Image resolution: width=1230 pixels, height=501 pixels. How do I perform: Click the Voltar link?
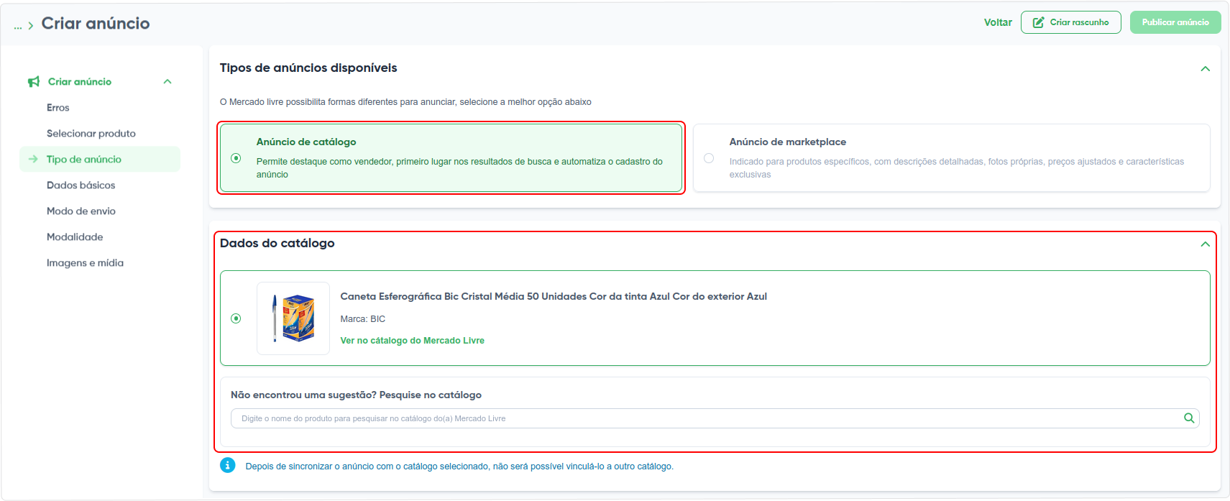tap(998, 22)
